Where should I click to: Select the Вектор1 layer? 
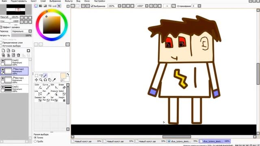15,80
